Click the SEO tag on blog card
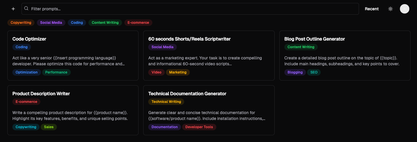Viewport: 417px width, 142px height. [314, 72]
